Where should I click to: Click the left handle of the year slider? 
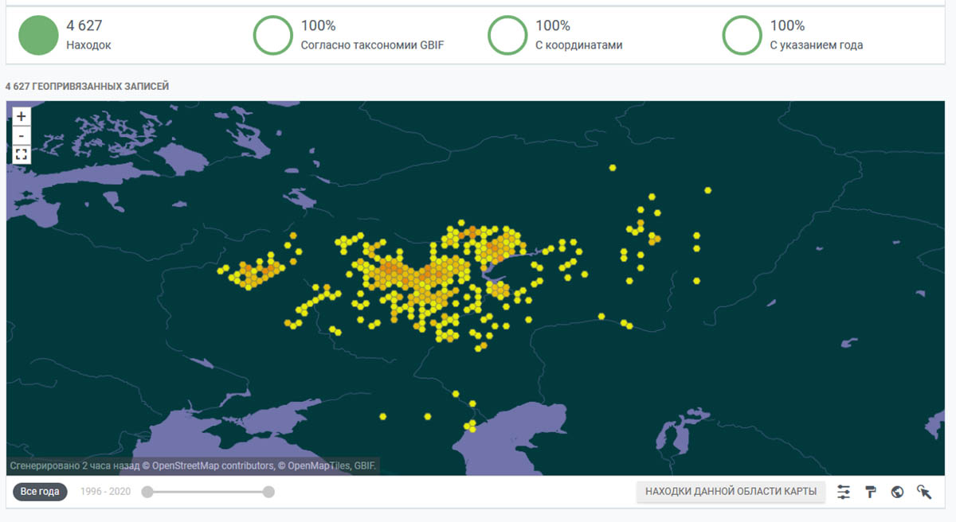[147, 492]
